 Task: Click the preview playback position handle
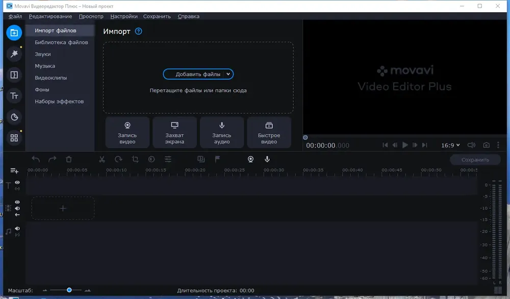[305, 137]
